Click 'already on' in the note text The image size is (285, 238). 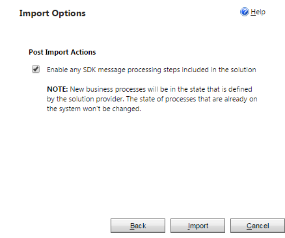point(241,99)
